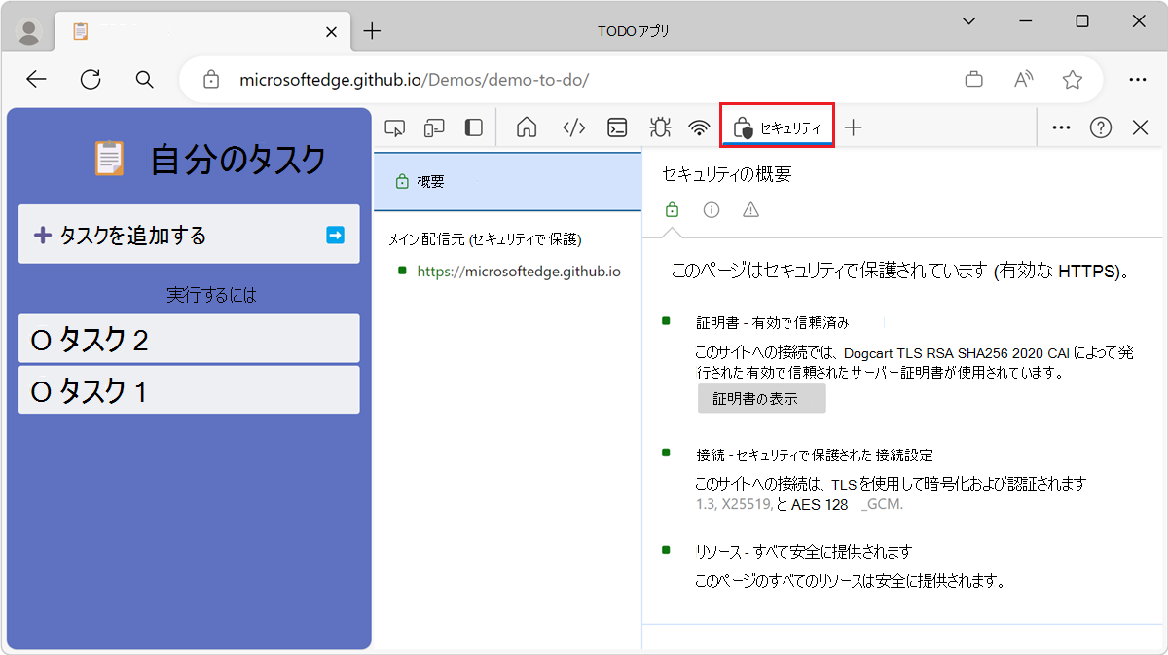Screen dimensions: 1168x655
Task: Click メイン配信元 section label
Action: pos(485,238)
